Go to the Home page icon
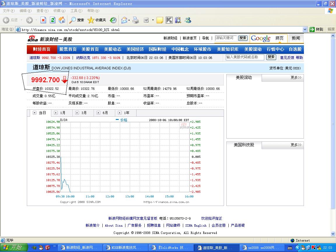This screenshot has height=252, width=336. (62, 20)
